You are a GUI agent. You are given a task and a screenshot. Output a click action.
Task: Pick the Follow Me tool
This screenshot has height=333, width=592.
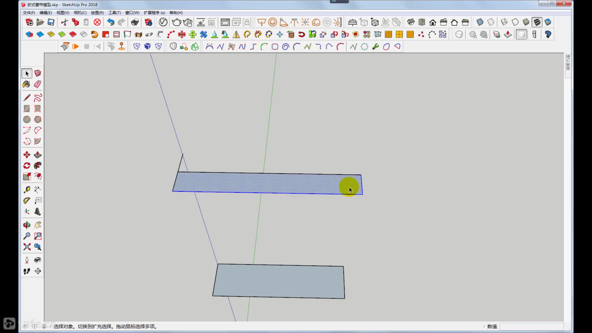pos(38,166)
